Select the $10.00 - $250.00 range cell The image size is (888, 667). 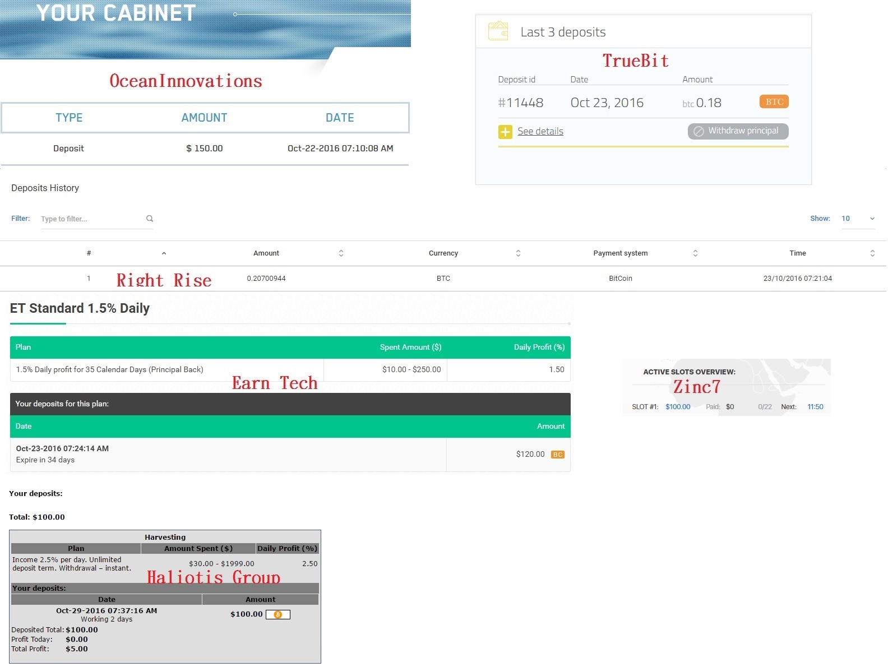411,369
